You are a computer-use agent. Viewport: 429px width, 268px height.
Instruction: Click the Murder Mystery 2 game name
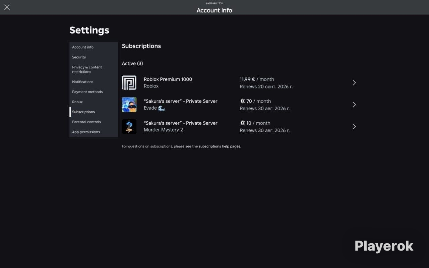point(163,130)
